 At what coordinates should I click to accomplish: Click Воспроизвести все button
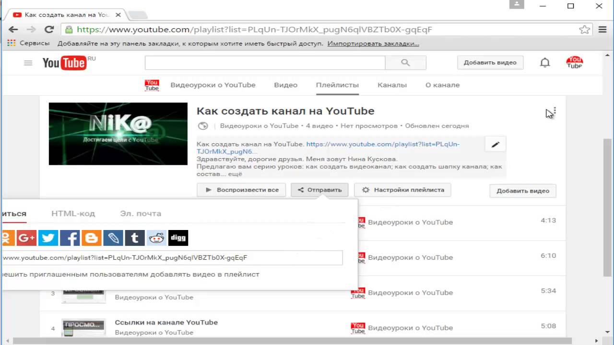coord(241,190)
